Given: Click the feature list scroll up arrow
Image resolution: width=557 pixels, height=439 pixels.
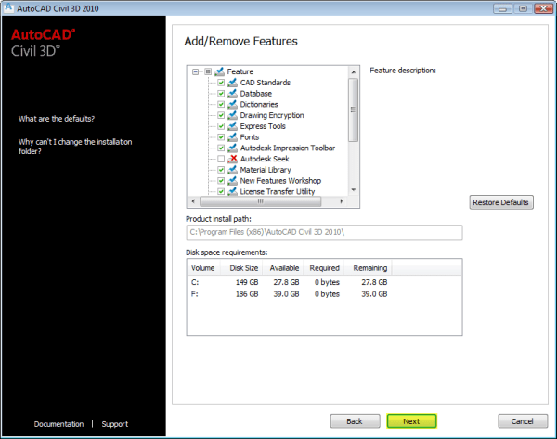Looking at the screenshot, I should point(354,72).
